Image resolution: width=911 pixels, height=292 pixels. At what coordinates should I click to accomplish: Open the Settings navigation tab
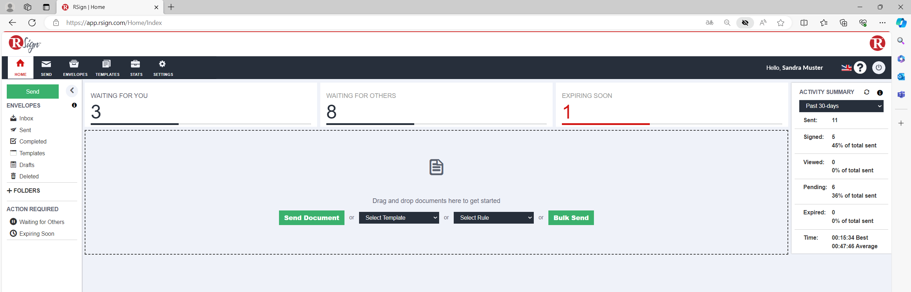pos(163,68)
